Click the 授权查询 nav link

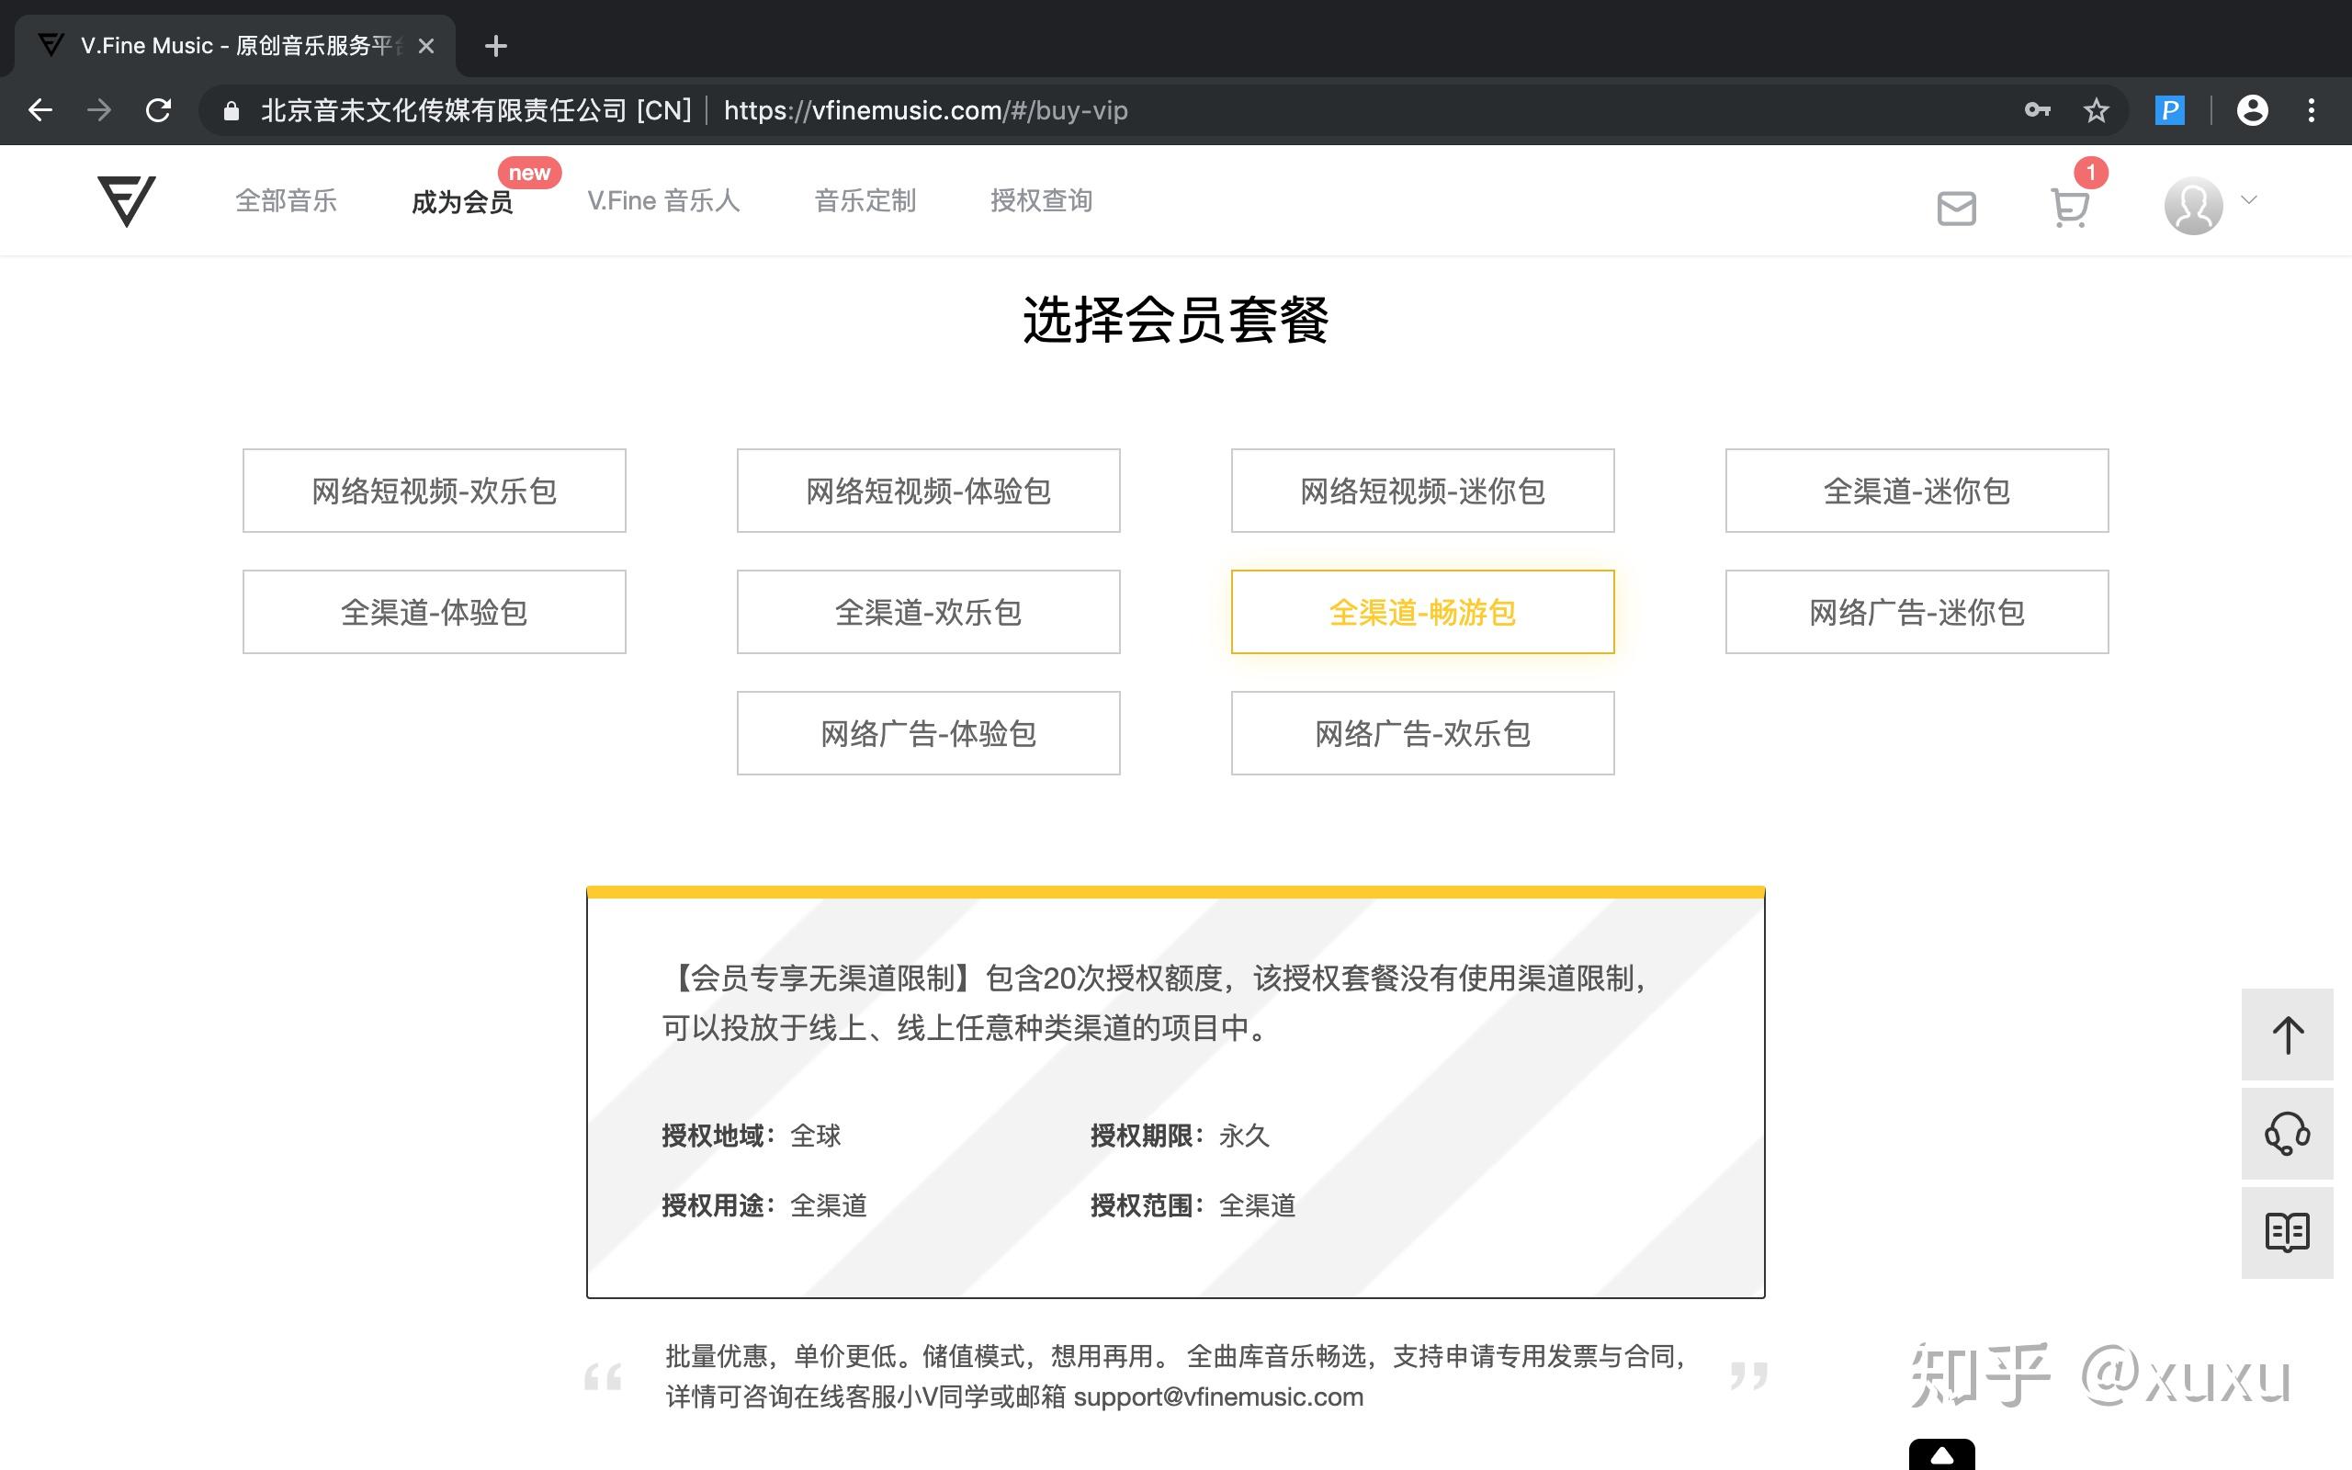pyautogui.click(x=1041, y=201)
